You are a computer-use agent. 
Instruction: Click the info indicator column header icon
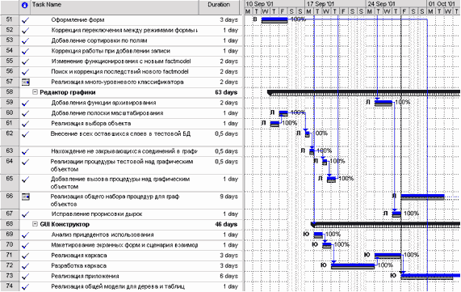[25, 5]
